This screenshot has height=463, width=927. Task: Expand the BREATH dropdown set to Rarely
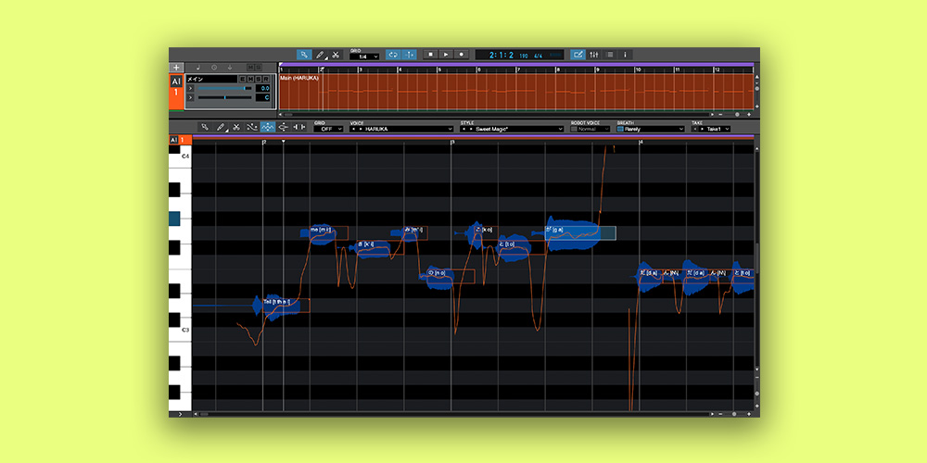point(652,129)
